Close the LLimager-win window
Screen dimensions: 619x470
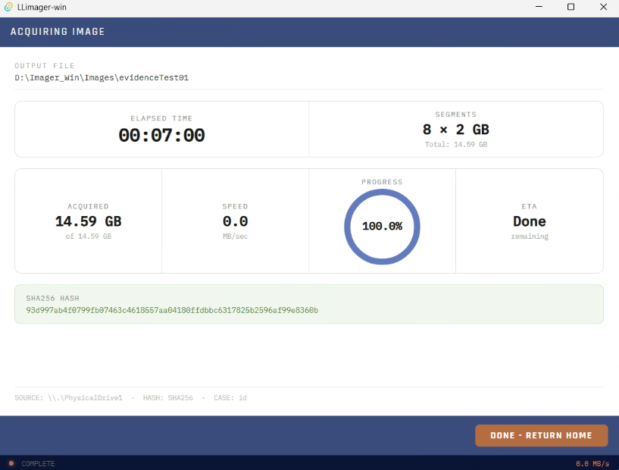coord(603,7)
